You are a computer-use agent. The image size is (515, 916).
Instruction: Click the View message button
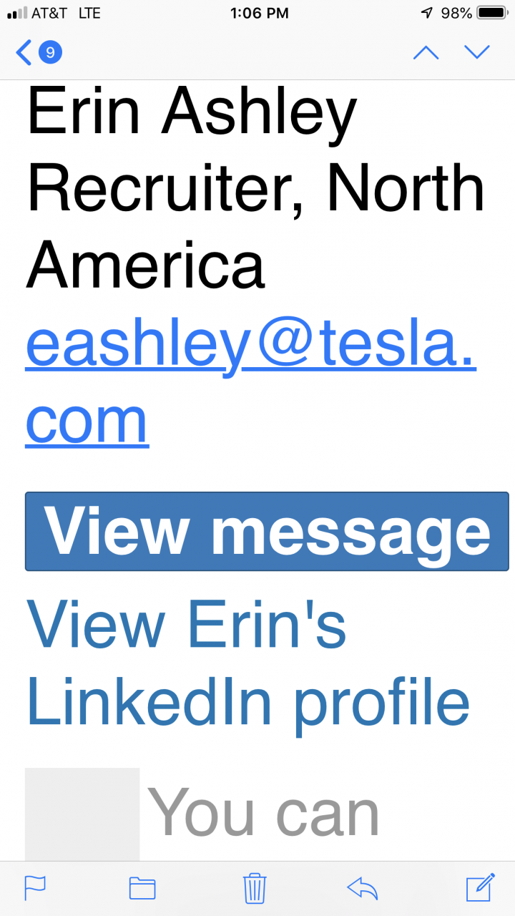click(267, 531)
